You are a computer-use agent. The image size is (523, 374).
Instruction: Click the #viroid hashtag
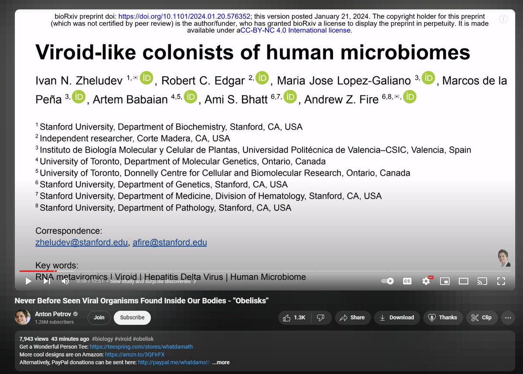[x=123, y=339]
